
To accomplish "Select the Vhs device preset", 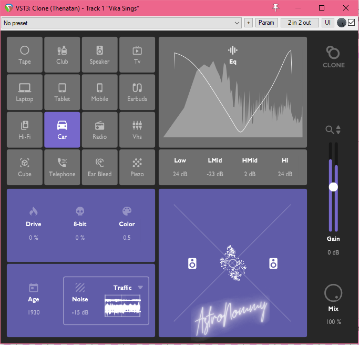I will point(137,130).
